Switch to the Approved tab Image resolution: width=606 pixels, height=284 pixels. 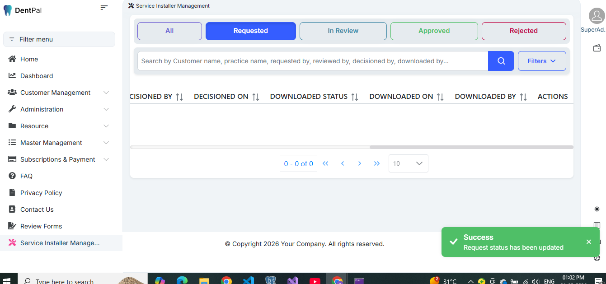[434, 31]
